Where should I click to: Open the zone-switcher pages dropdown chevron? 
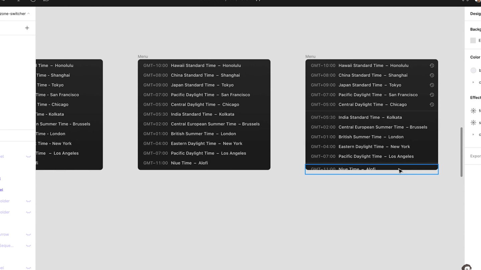pos(28,14)
